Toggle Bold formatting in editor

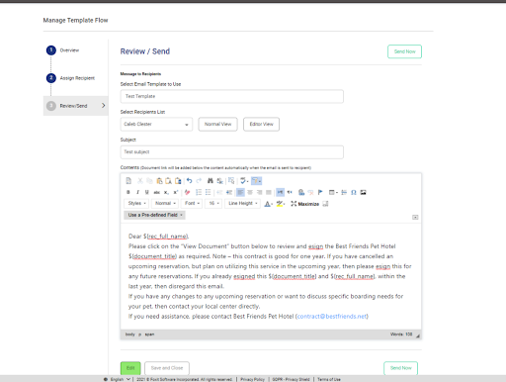[x=128, y=192]
